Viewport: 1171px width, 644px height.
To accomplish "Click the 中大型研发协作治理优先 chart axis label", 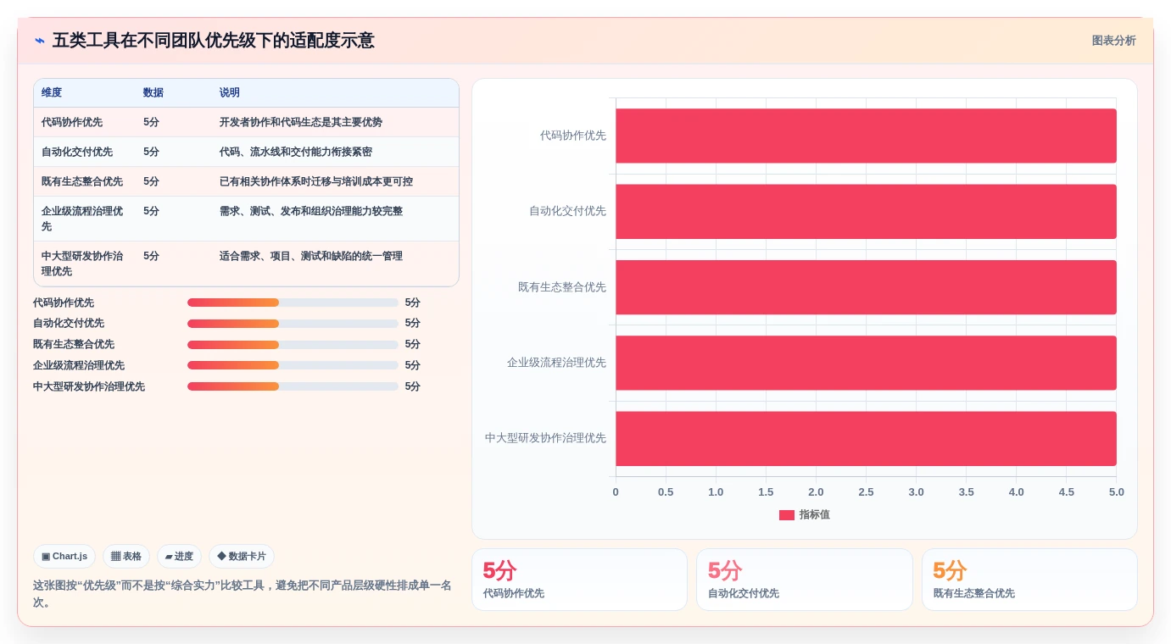I will 546,438.
